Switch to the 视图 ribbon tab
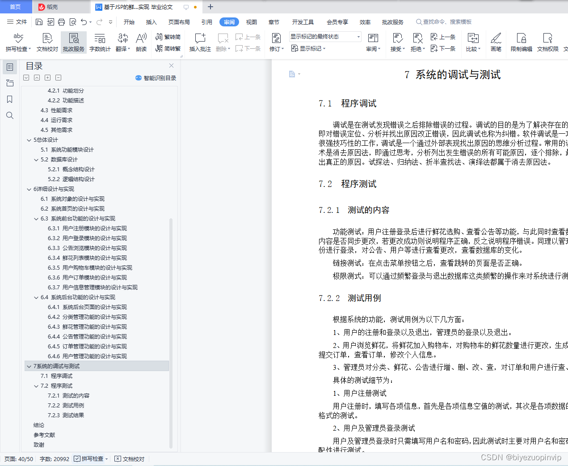This screenshot has width=568, height=466. (252, 22)
